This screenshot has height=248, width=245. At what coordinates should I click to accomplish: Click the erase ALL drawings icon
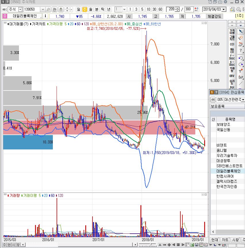click(x=241, y=44)
